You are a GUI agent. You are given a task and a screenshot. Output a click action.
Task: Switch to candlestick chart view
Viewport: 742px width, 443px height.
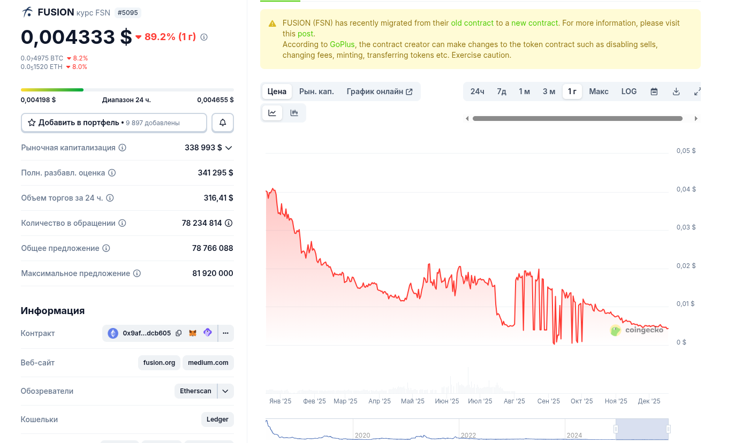[294, 113]
